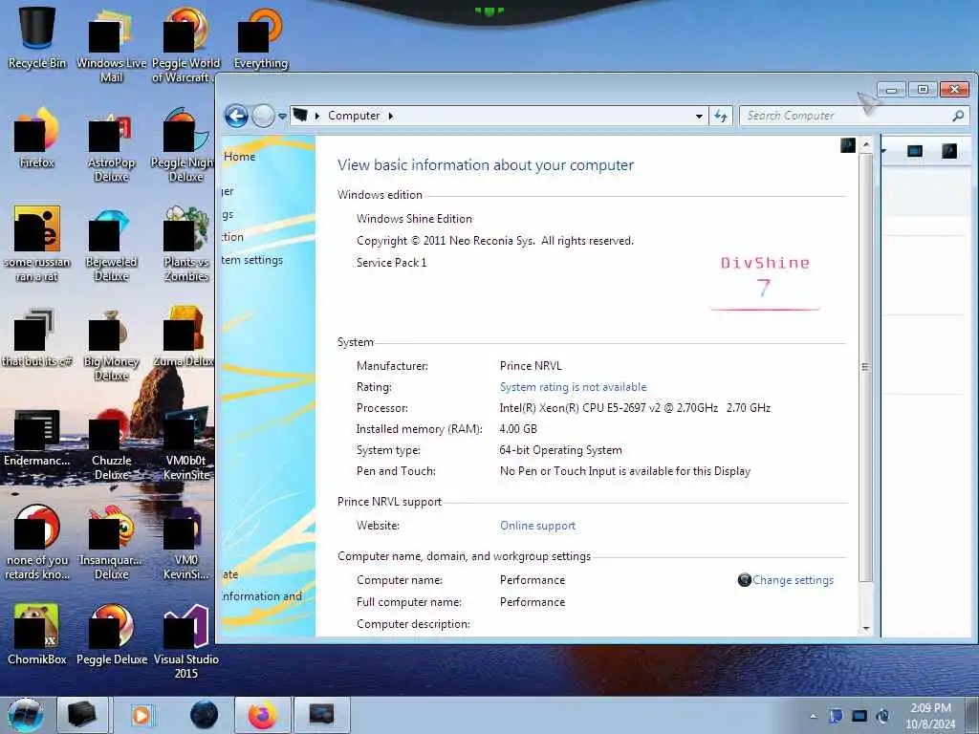The image size is (979, 734).
Task: Click the scrollbar down arrow
Action: click(866, 629)
